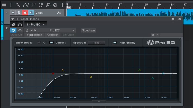Toggle track 1 automation envelope icon

click(2, 23)
